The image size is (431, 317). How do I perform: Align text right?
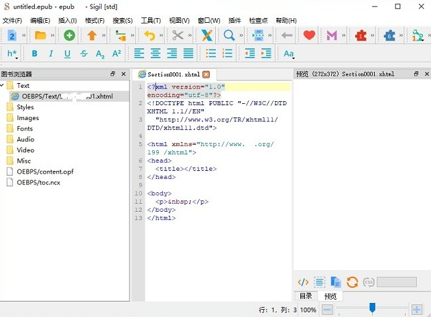coord(172,54)
